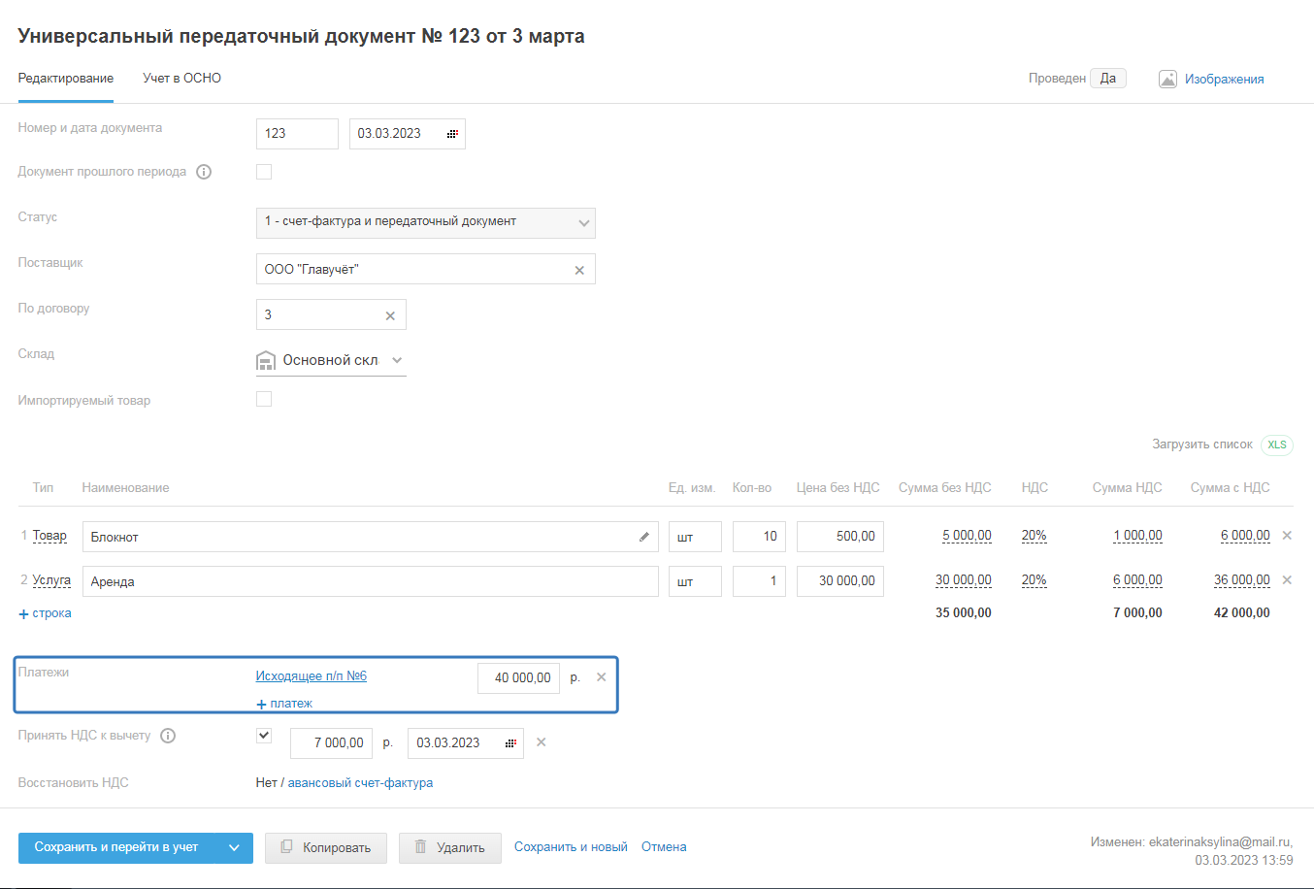Open the dropdown arrow on the Сохранить button
The image size is (1314, 889).
pyautogui.click(x=234, y=847)
